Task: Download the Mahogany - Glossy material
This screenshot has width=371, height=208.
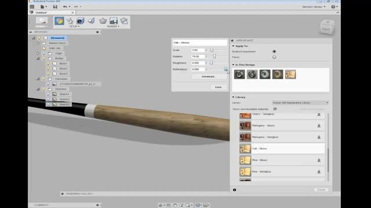Action: point(319,126)
